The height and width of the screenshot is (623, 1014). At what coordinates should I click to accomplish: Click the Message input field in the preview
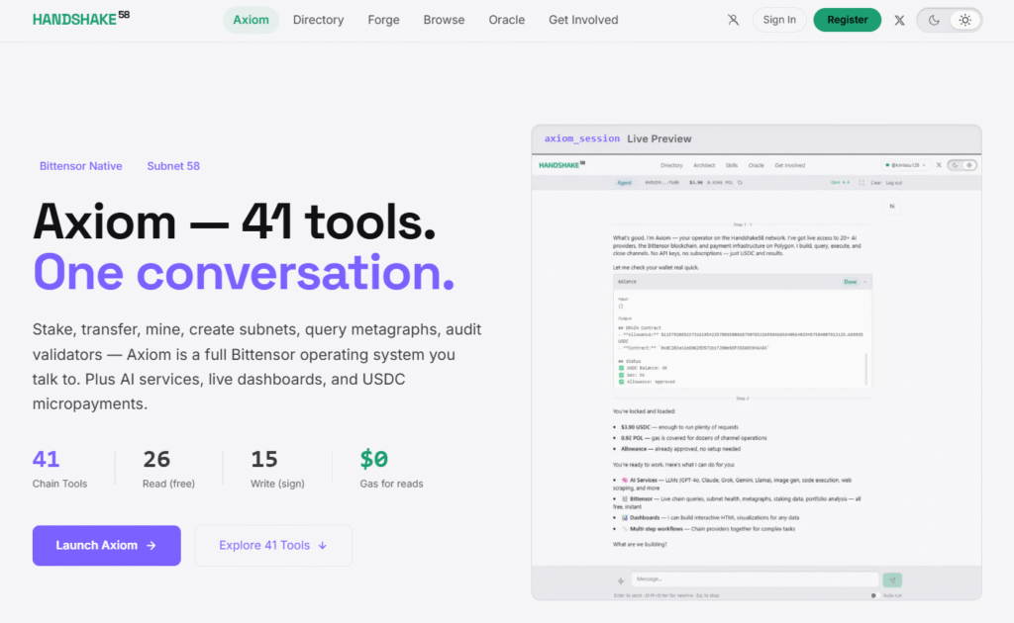[755, 579]
